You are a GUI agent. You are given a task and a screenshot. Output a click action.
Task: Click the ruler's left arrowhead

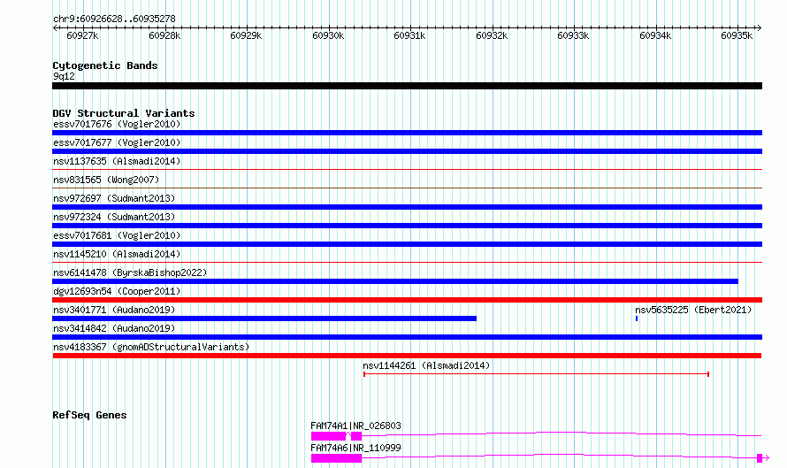point(55,27)
